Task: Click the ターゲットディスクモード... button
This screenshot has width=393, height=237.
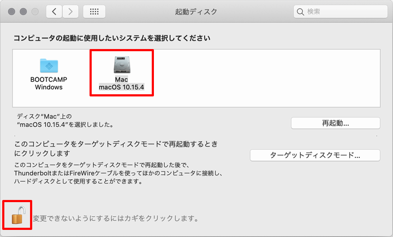Action: 315,155
